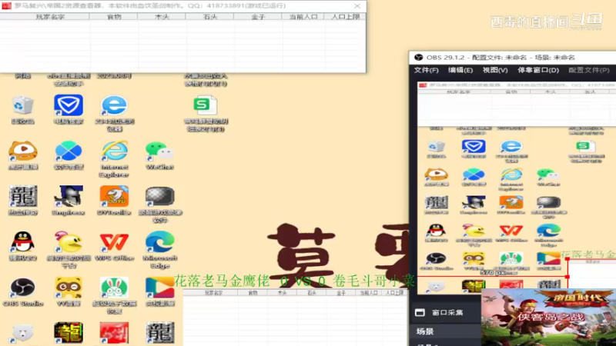This screenshot has height=346, width=616.
Task: Open the Recycle Bin desktop icon
Action: tap(23, 105)
